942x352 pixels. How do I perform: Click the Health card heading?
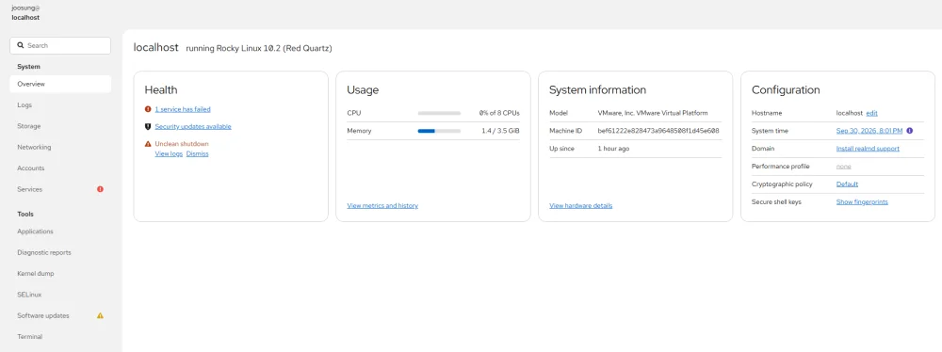click(x=161, y=90)
